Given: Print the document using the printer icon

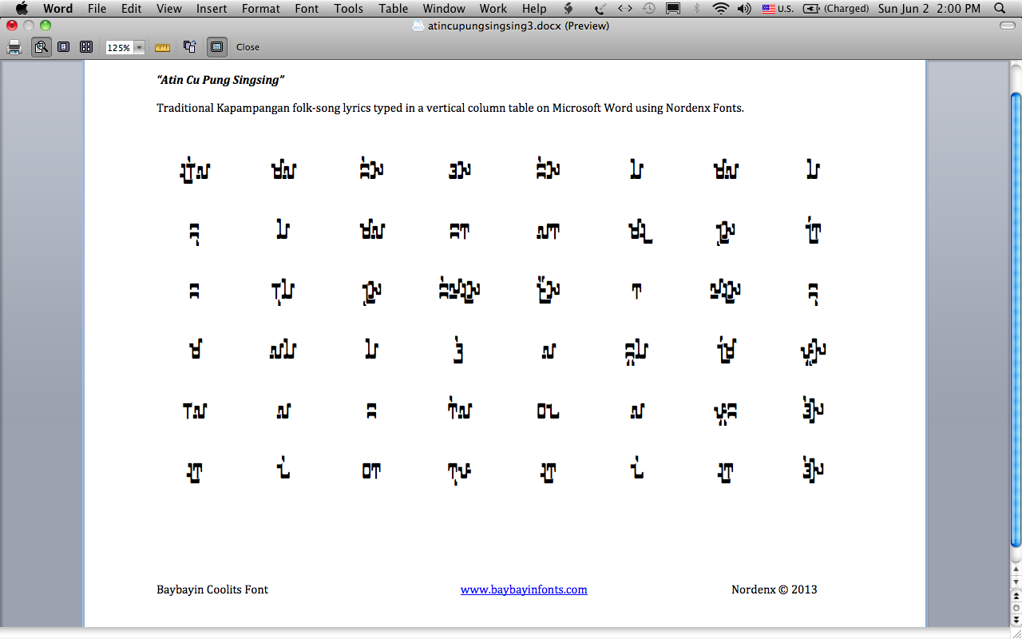Looking at the screenshot, I should pyautogui.click(x=14, y=47).
